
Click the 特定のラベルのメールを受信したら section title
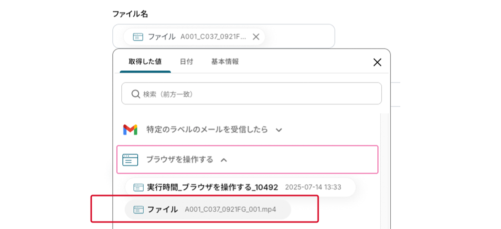pyautogui.click(x=207, y=129)
